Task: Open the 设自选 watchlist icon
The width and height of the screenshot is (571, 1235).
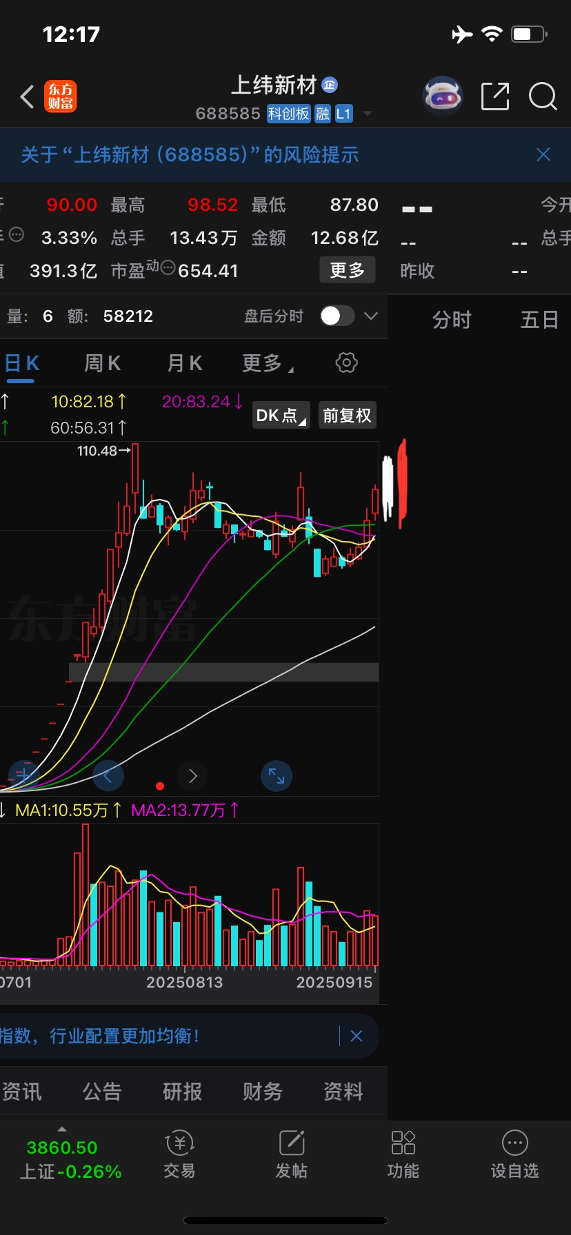Action: click(x=515, y=1154)
